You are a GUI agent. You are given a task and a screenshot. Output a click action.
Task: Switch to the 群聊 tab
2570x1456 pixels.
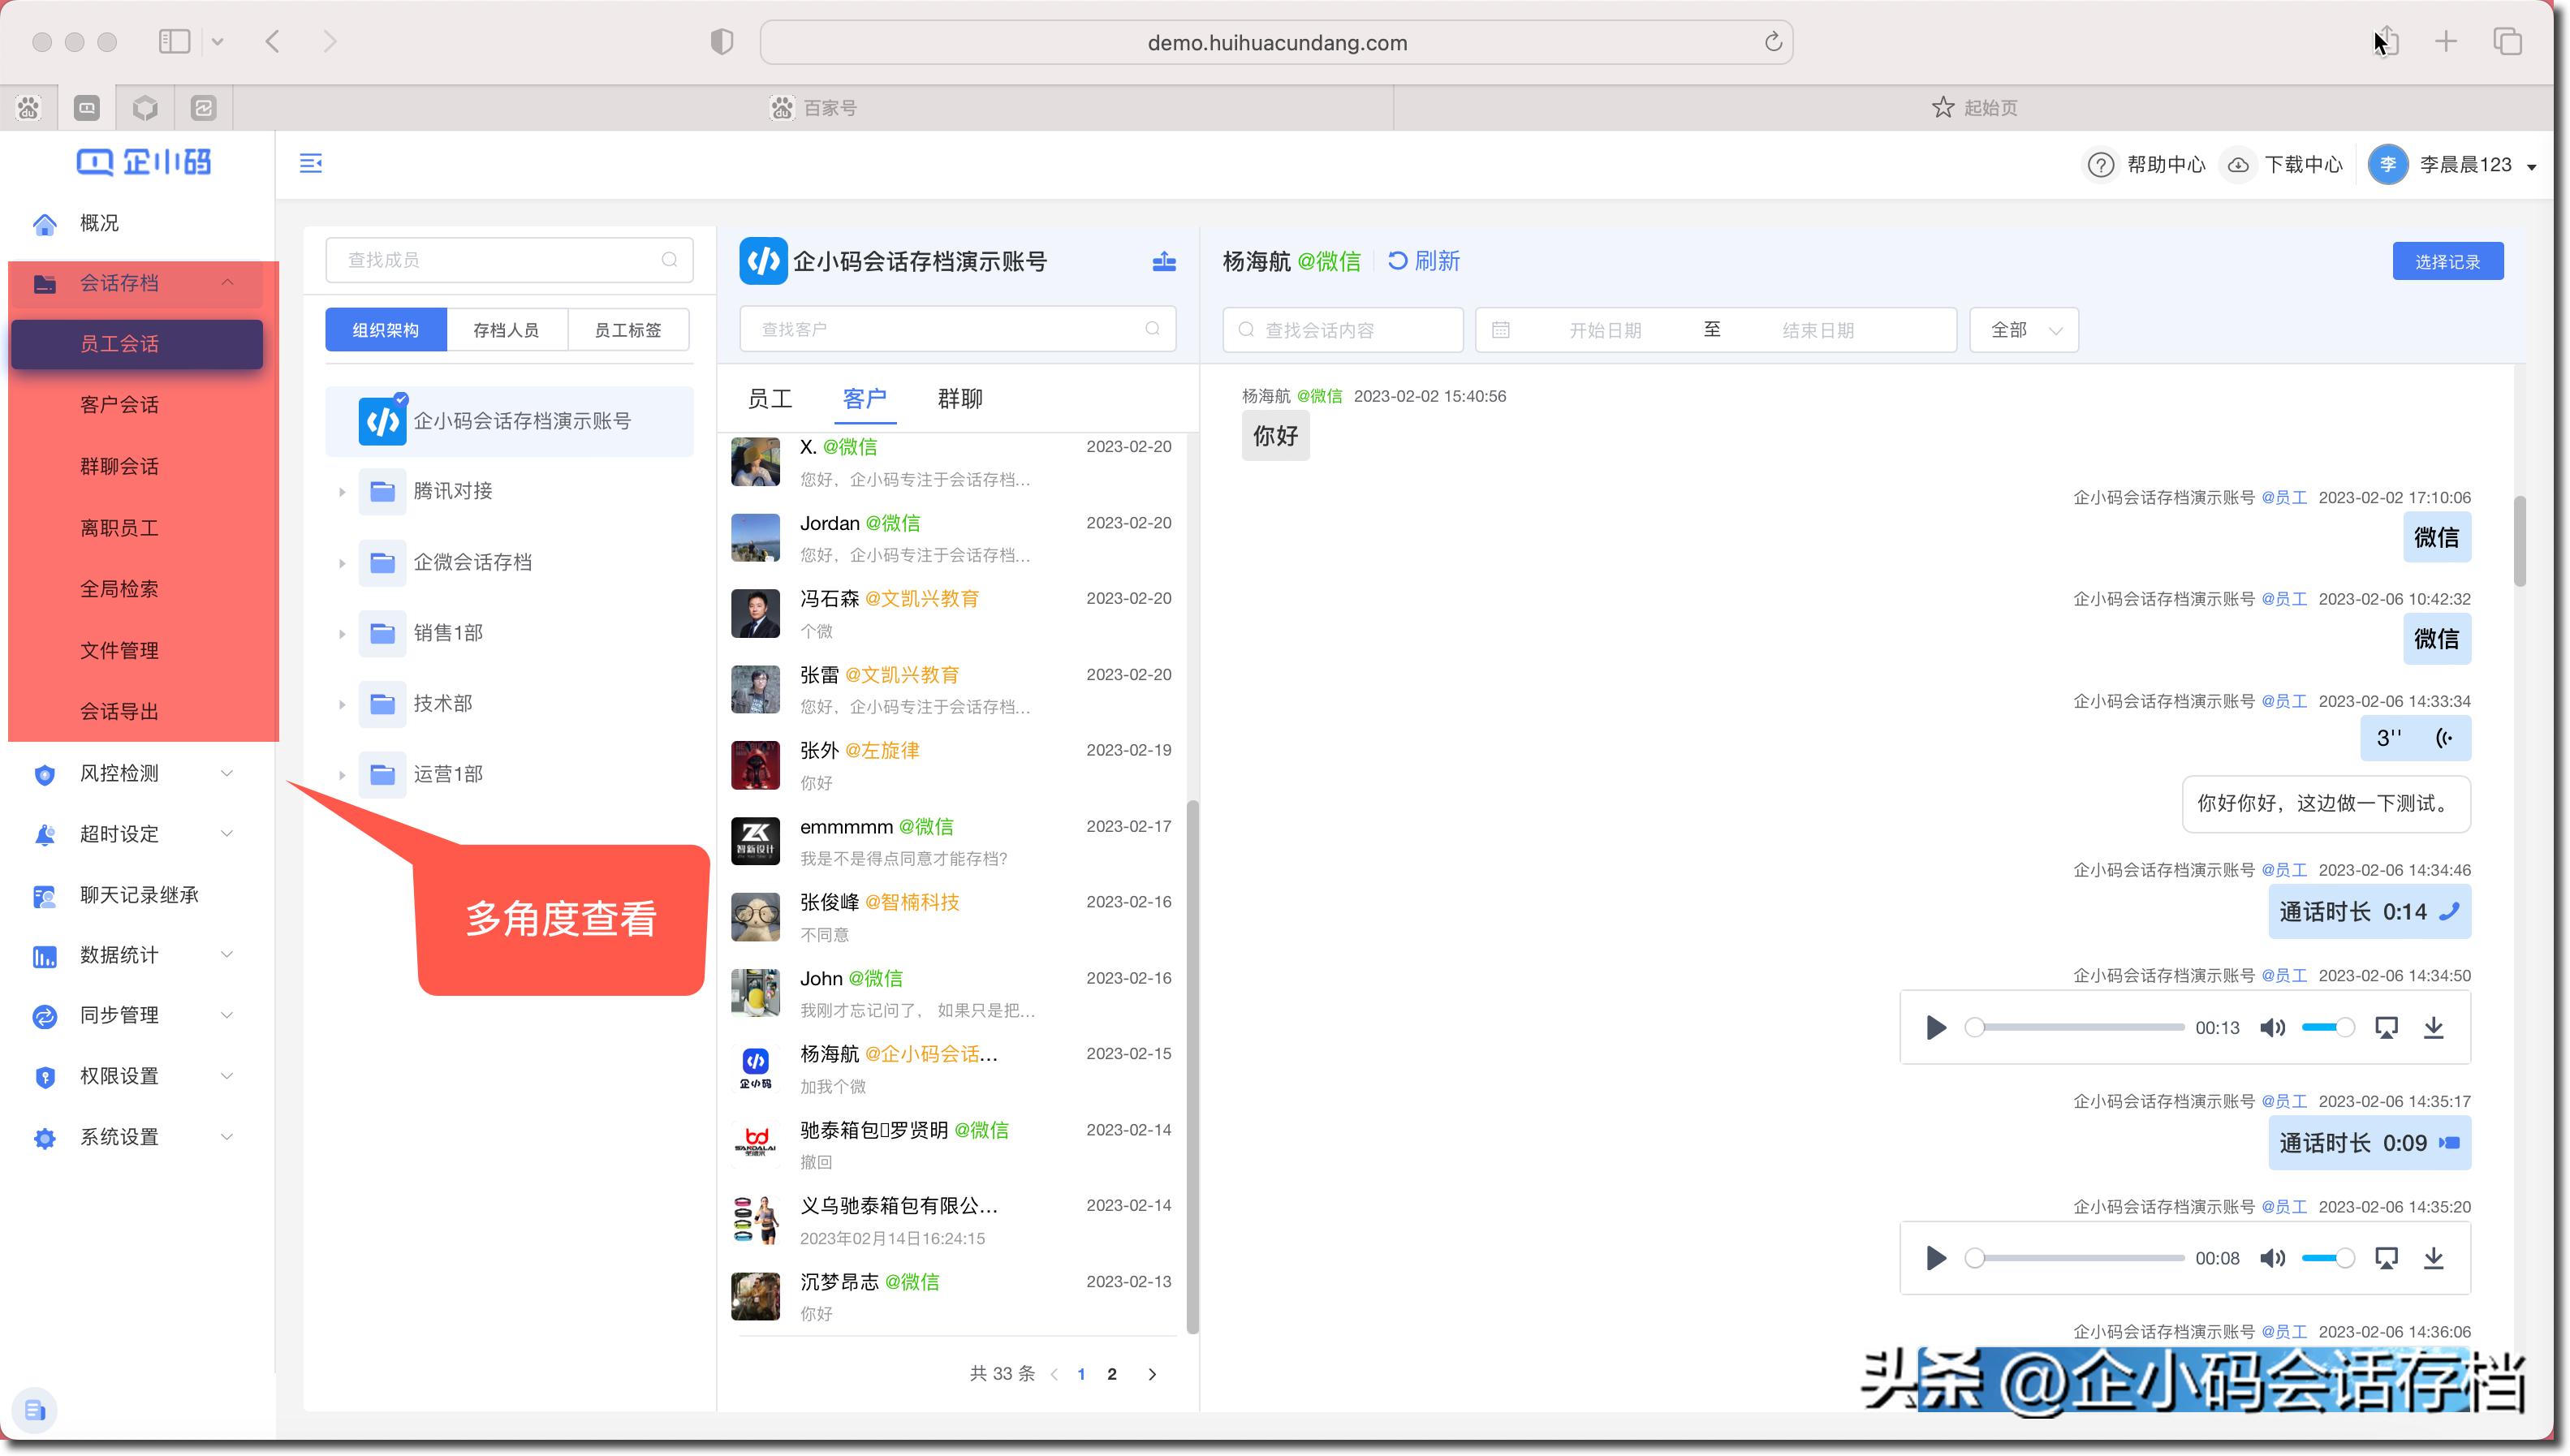(960, 399)
